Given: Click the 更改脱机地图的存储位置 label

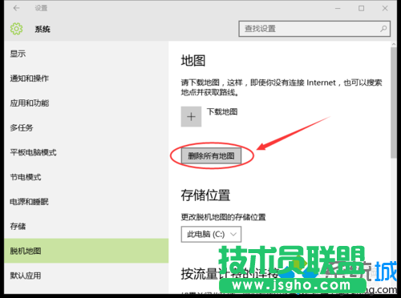Looking at the screenshot, I should coord(224,217).
